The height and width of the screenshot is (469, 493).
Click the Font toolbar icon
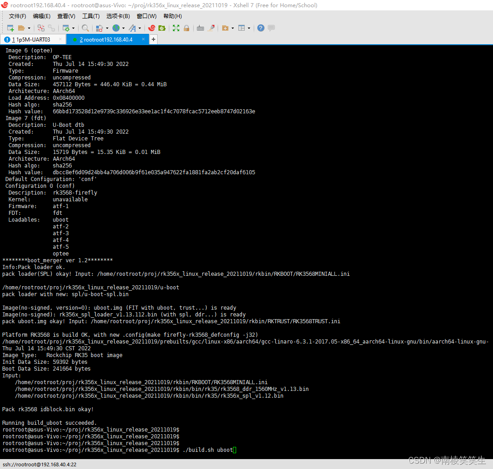pos(132,28)
